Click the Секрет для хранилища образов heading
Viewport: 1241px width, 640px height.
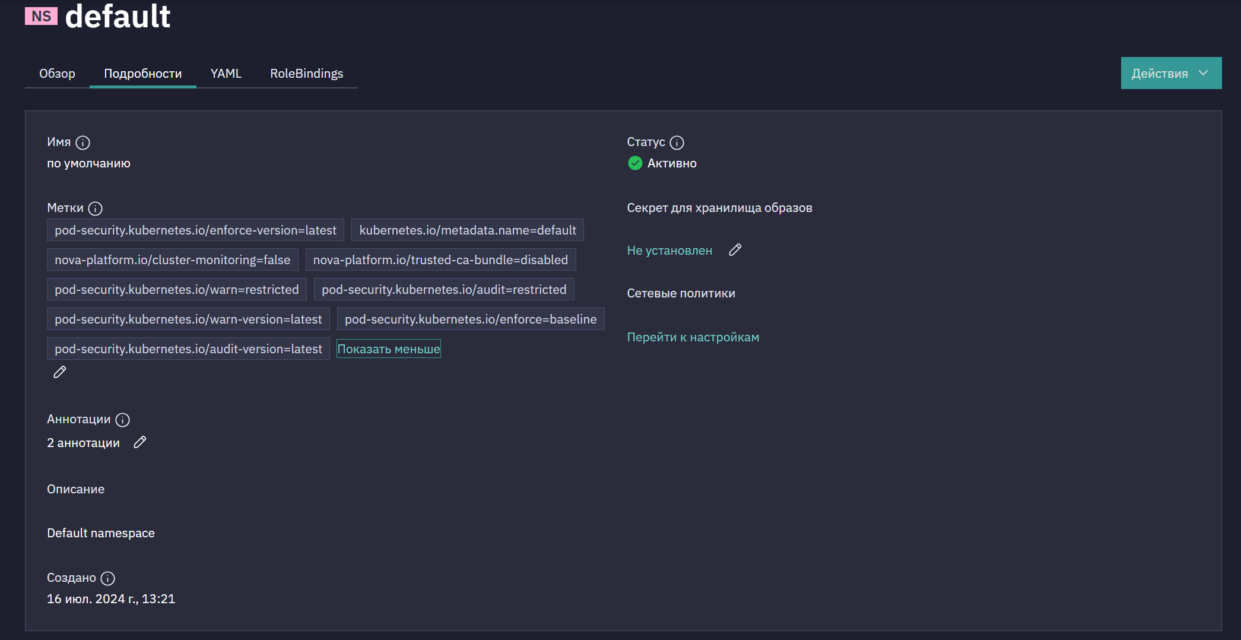(x=719, y=208)
